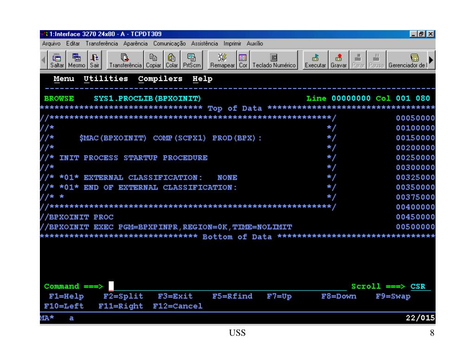475x356 pixels.
Task: Open the Transferência toolbar button
Action: (x=125, y=60)
